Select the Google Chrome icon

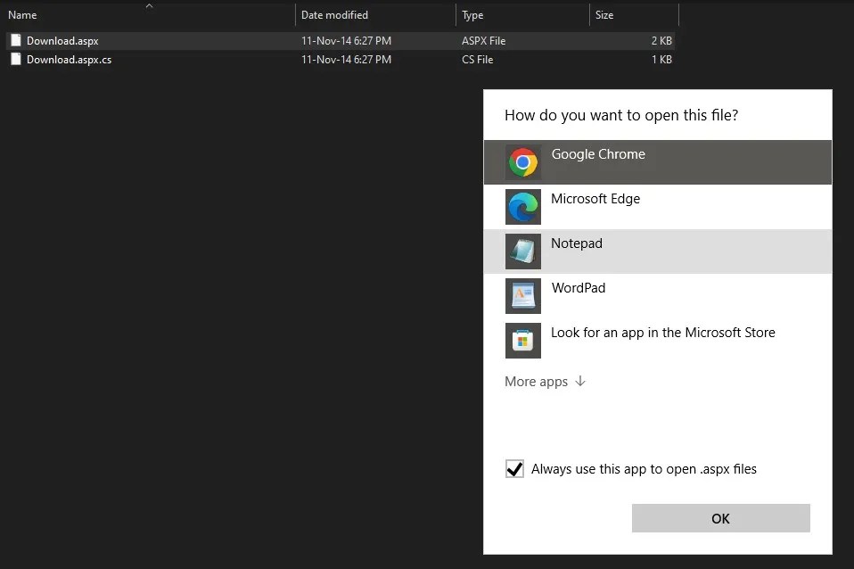(x=523, y=162)
